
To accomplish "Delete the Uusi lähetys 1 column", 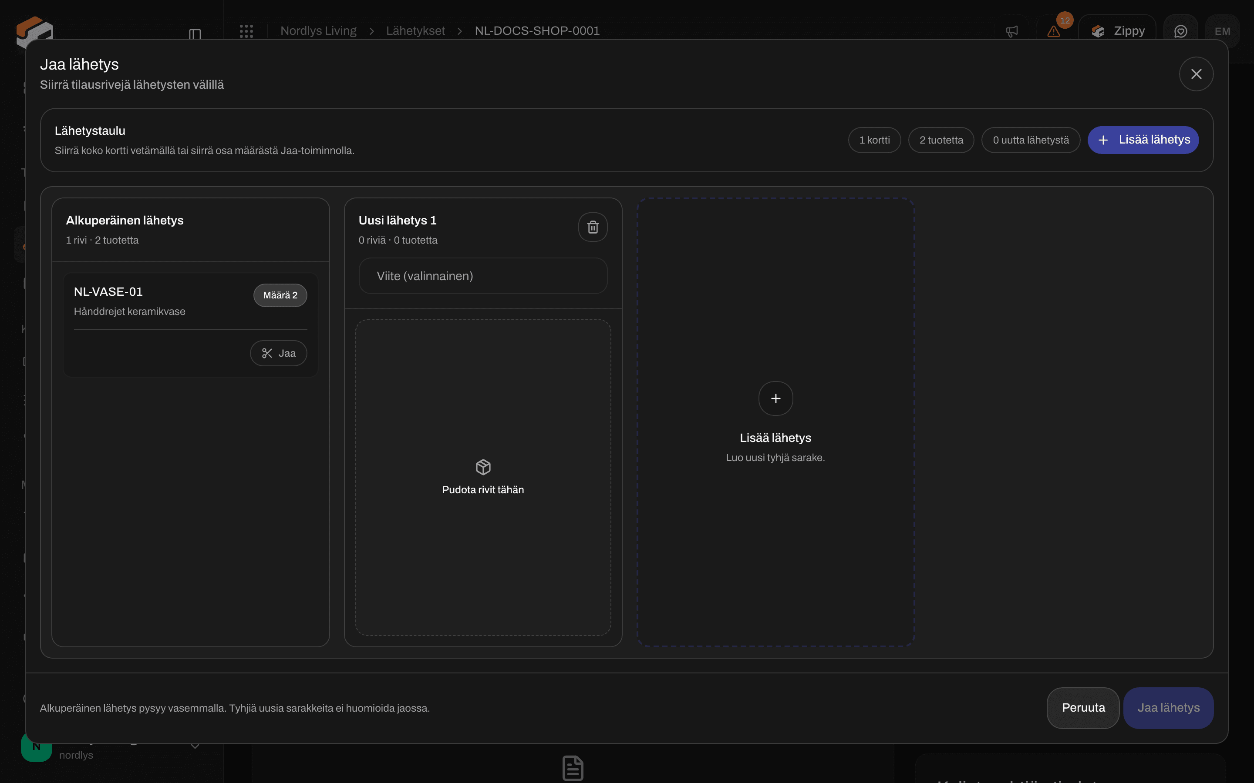I will coord(593,227).
